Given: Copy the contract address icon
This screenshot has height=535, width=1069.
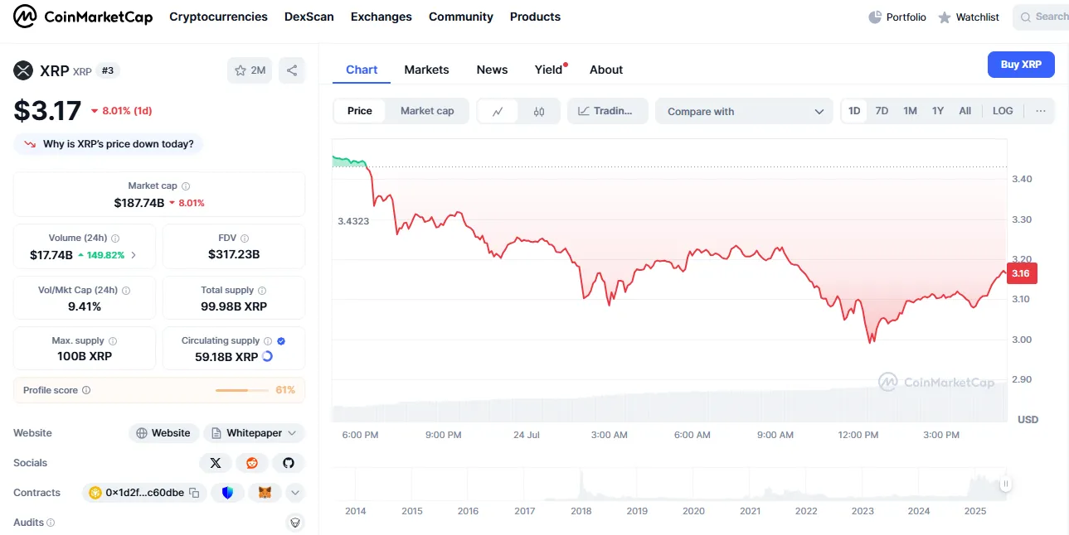Looking at the screenshot, I should click(194, 493).
